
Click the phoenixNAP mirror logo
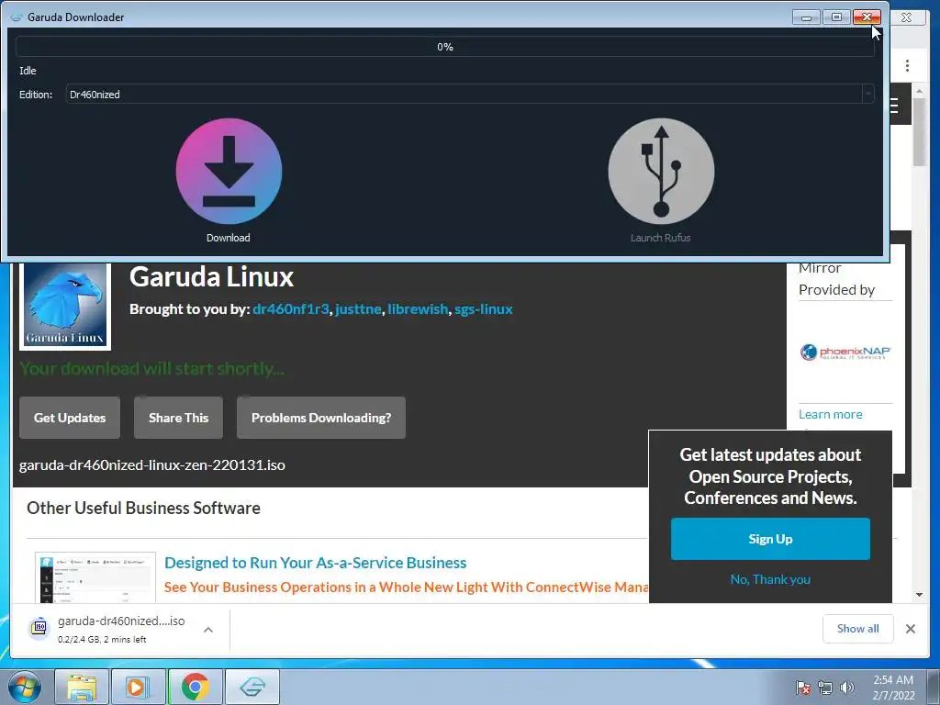coord(845,352)
